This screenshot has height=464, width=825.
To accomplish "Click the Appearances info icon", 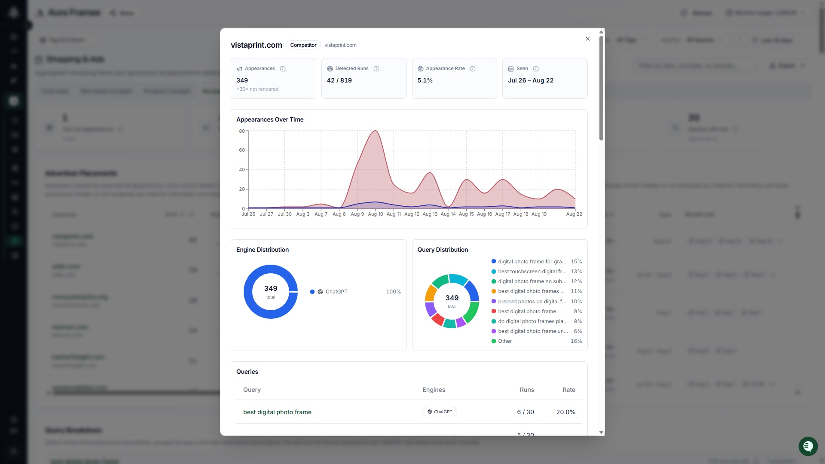I will 283,69.
